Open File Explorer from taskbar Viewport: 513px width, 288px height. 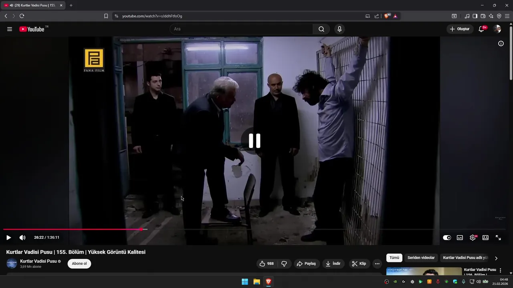point(256,282)
